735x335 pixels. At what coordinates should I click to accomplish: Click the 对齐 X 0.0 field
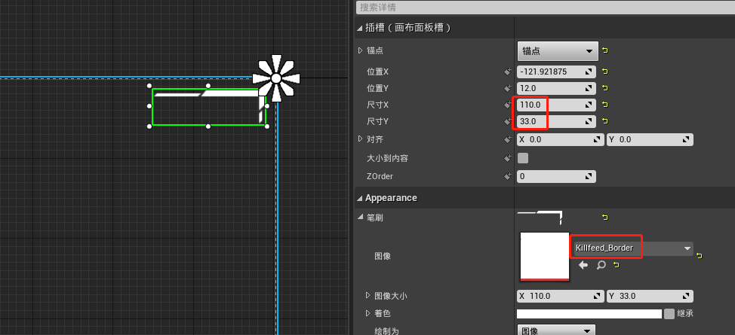click(x=560, y=139)
